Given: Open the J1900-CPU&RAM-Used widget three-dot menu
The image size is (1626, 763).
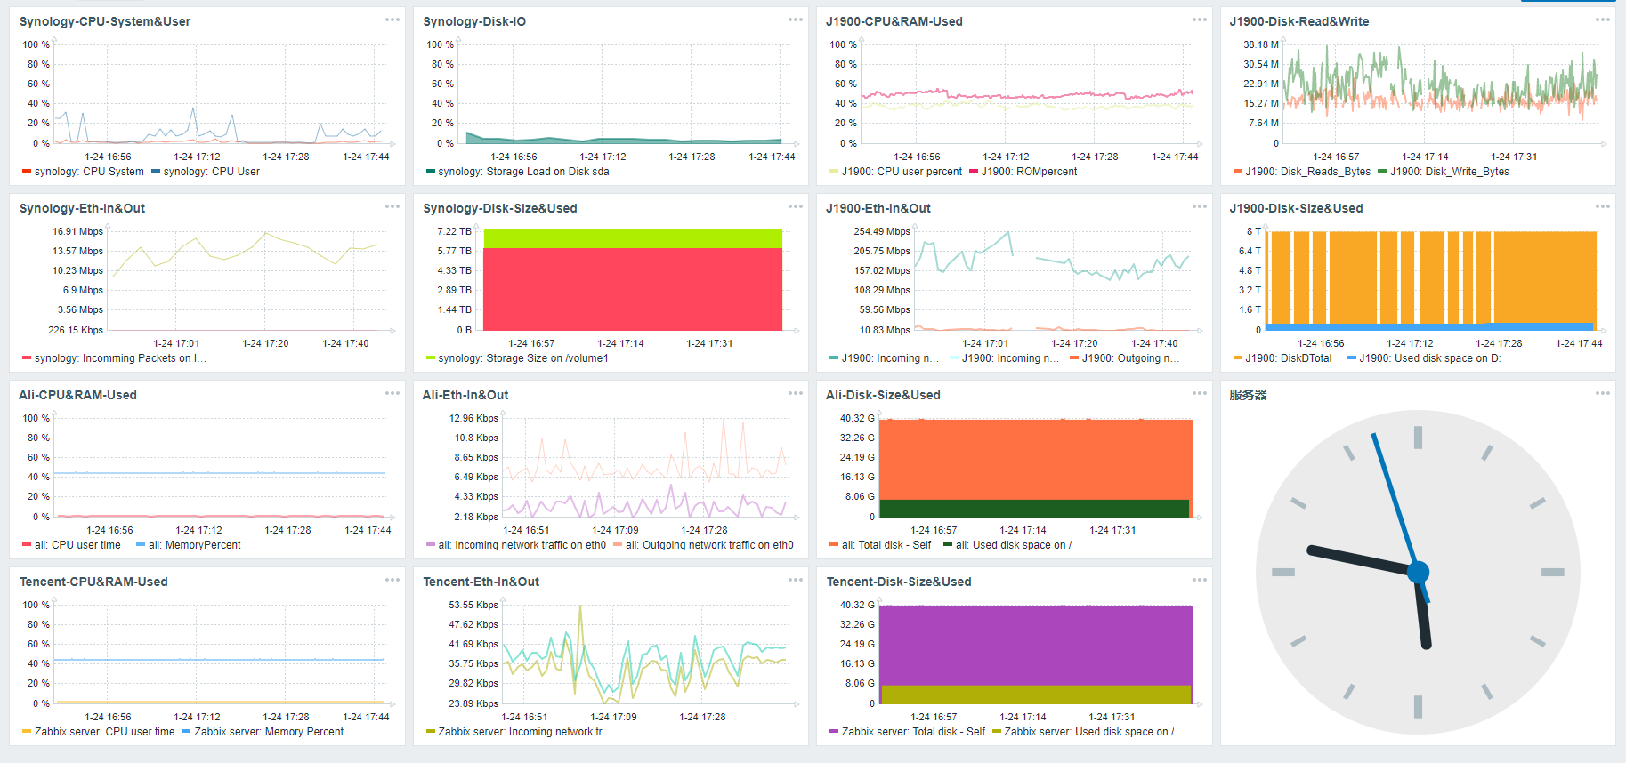Looking at the screenshot, I should (x=1199, y=20).
